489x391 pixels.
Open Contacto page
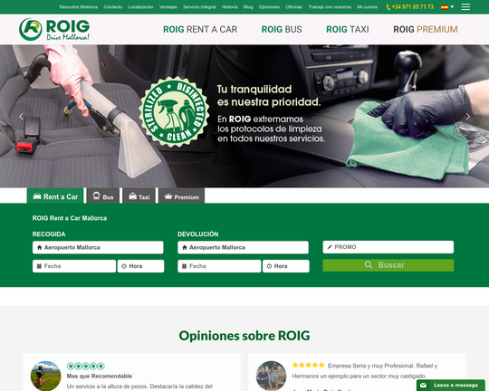[x=113, y=7]
